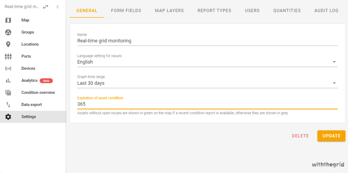Click the Ports connector icon
Screen dimensions: 348x173
tap(8, 56)
